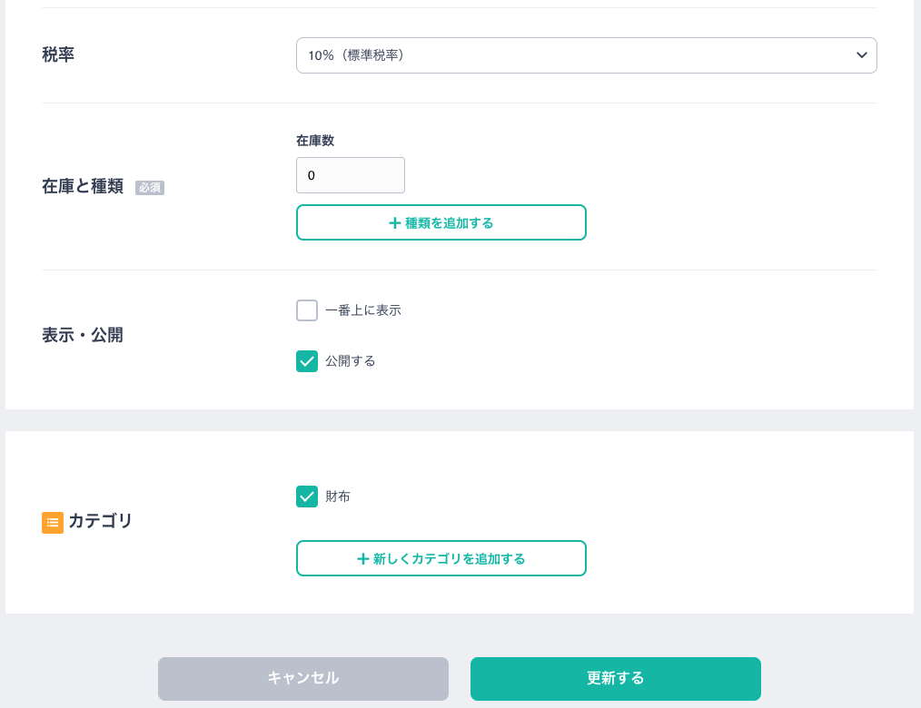Expand the 10%（標準税率） selection list
921x708 pixels.
click(x=587, y=55)
